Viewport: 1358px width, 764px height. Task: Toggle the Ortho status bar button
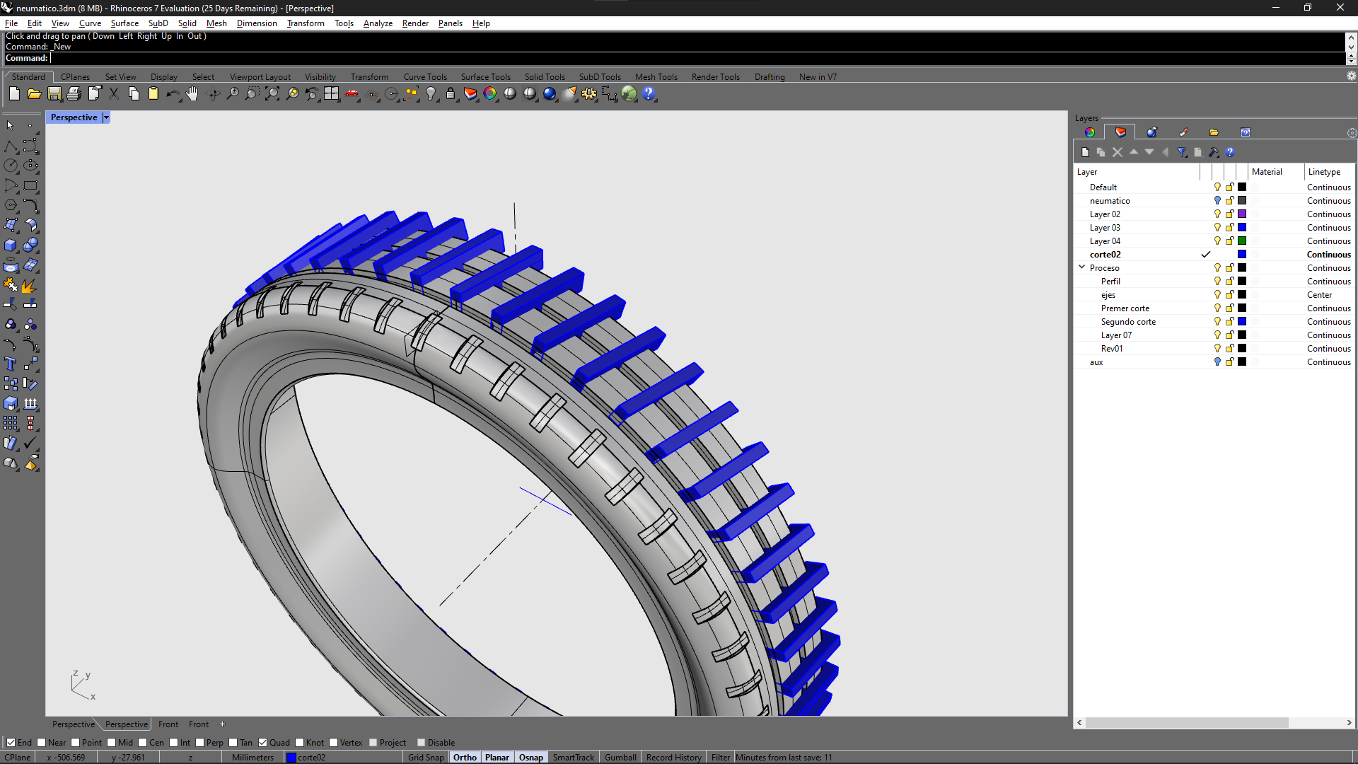[x=465, y=758]
